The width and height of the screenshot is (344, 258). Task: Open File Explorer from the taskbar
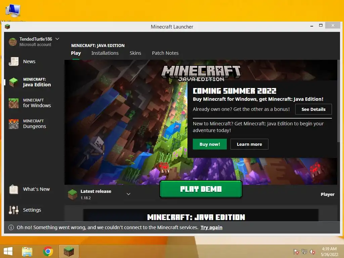click(x=27, y=251)
